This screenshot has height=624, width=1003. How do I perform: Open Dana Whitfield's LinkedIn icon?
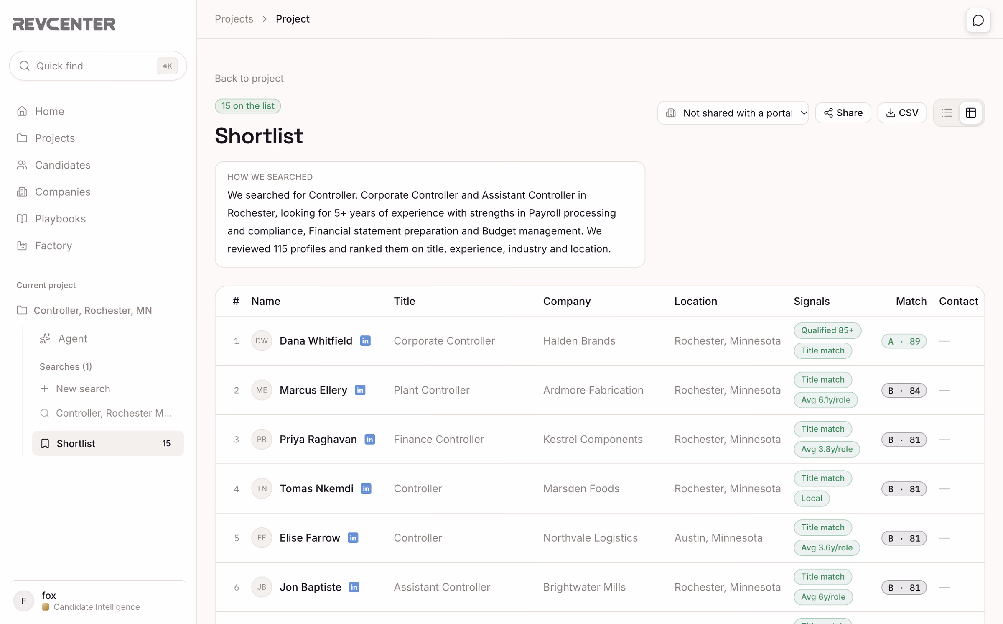365,341
